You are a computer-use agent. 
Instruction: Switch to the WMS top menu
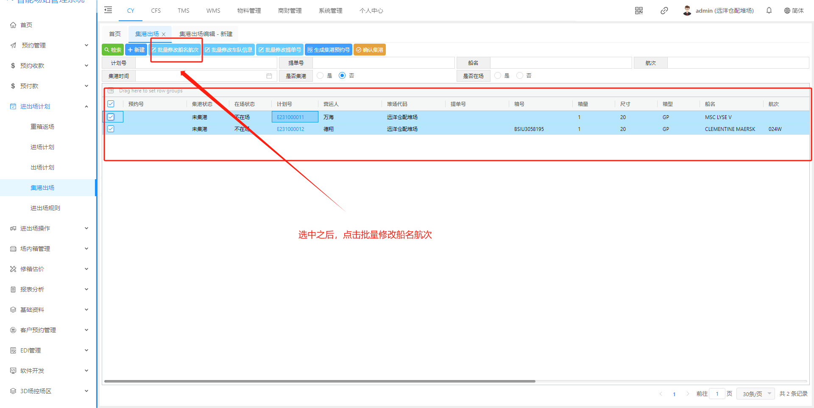tap(213, 11)
